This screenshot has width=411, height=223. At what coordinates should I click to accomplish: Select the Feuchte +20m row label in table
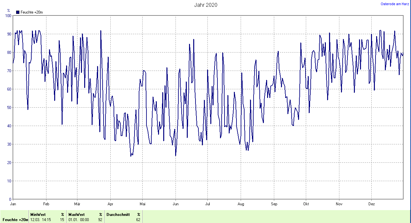(x=15, y=220)
